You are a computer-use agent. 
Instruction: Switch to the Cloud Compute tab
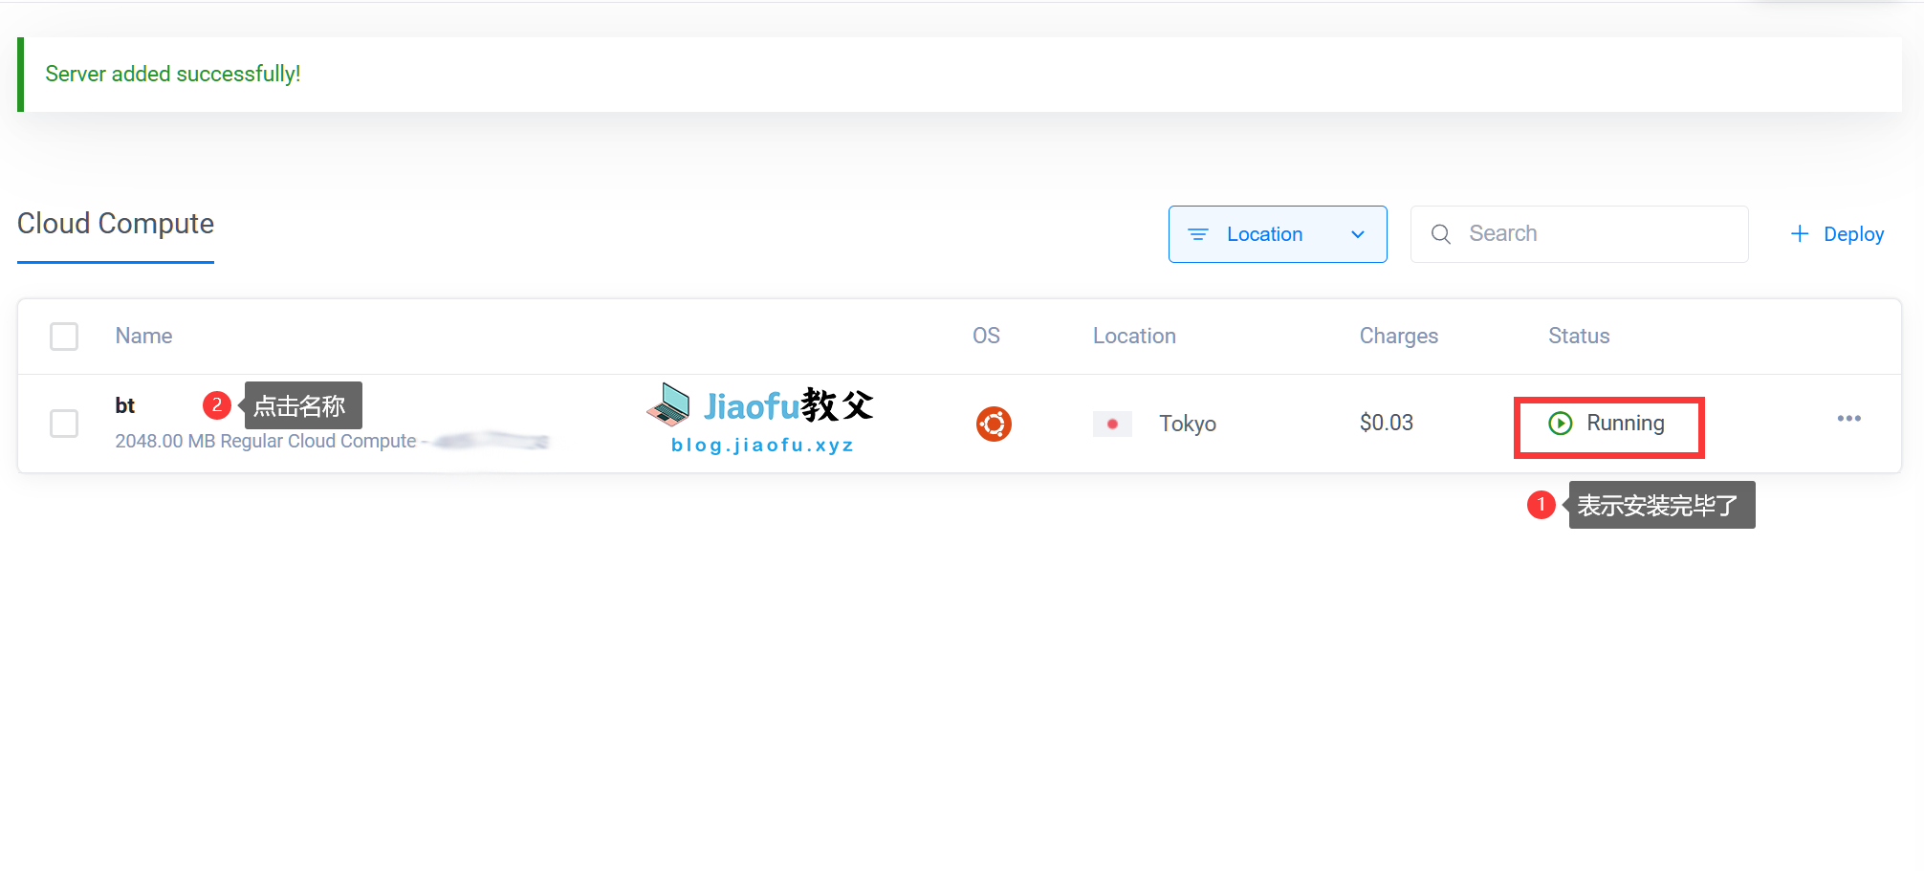[x=116, y=224]
